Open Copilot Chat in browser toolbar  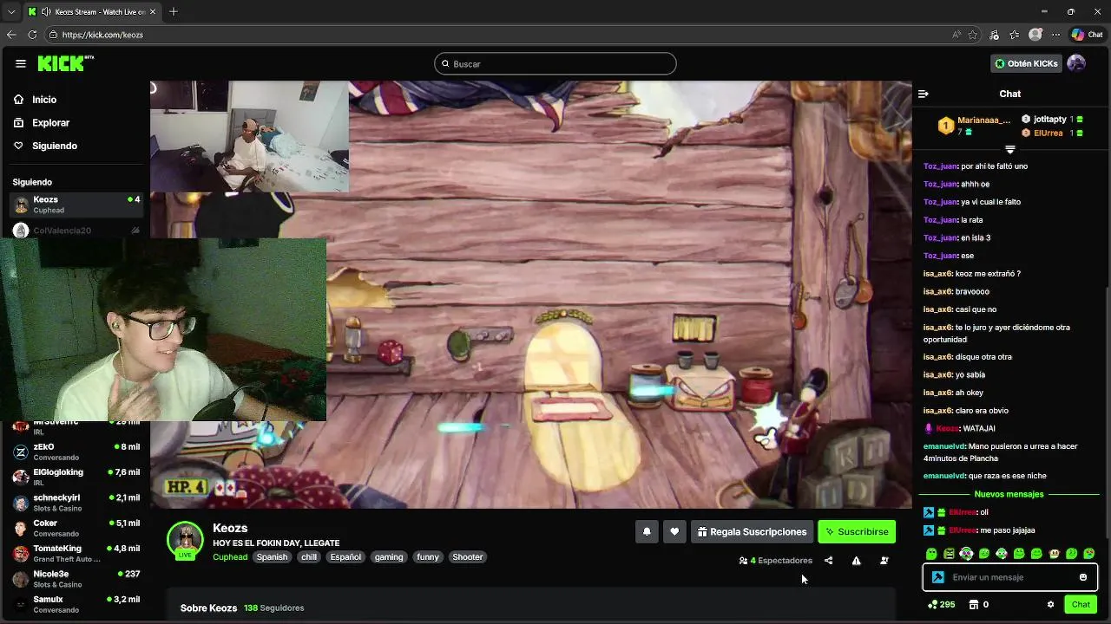pos(1087,35)
